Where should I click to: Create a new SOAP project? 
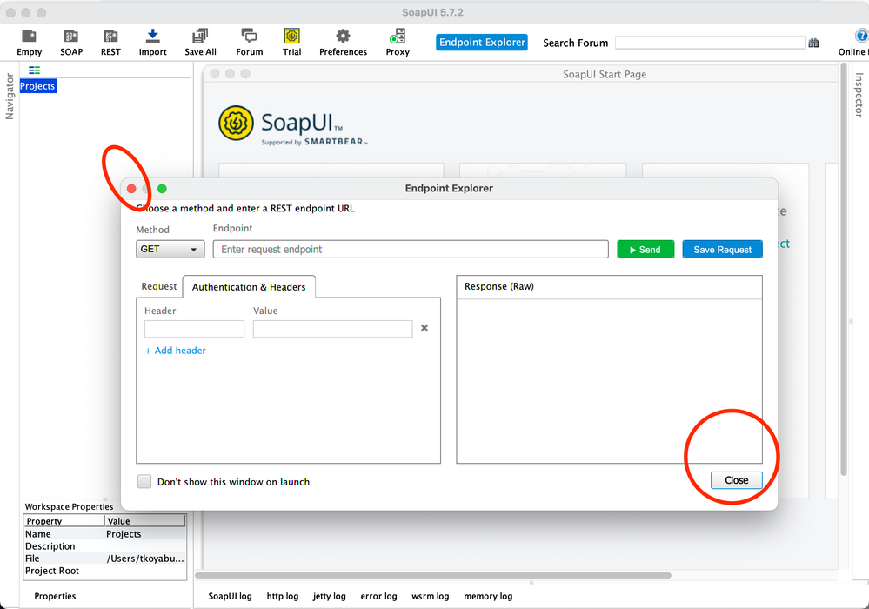[x=71, y=43]
